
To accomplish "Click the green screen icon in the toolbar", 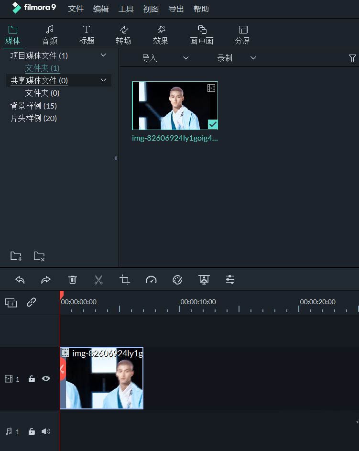I will pyautogui.click(x=204, y=280).
